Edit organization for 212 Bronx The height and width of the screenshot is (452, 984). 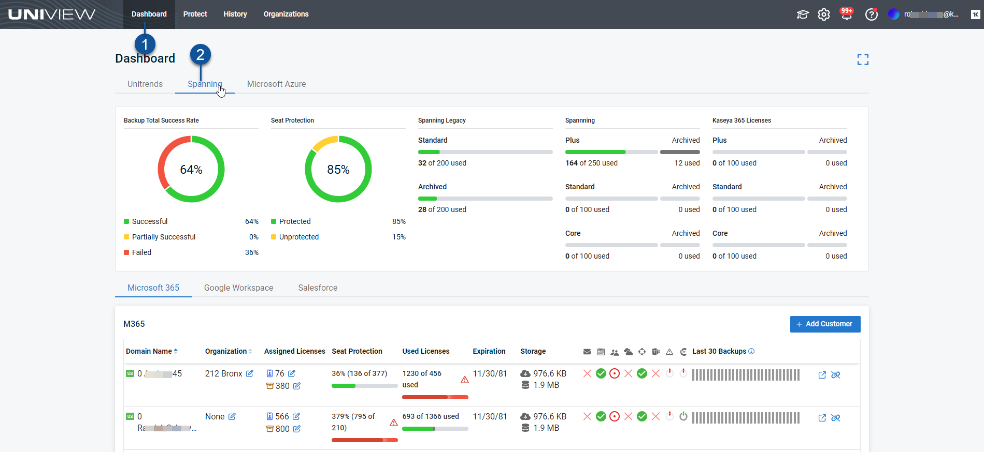coord(250,373)
